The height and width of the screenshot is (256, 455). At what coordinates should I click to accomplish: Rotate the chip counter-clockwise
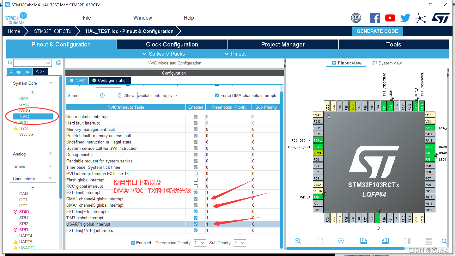[385, 241]
